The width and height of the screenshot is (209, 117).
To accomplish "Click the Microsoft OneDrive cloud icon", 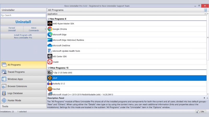I will 50,45.
